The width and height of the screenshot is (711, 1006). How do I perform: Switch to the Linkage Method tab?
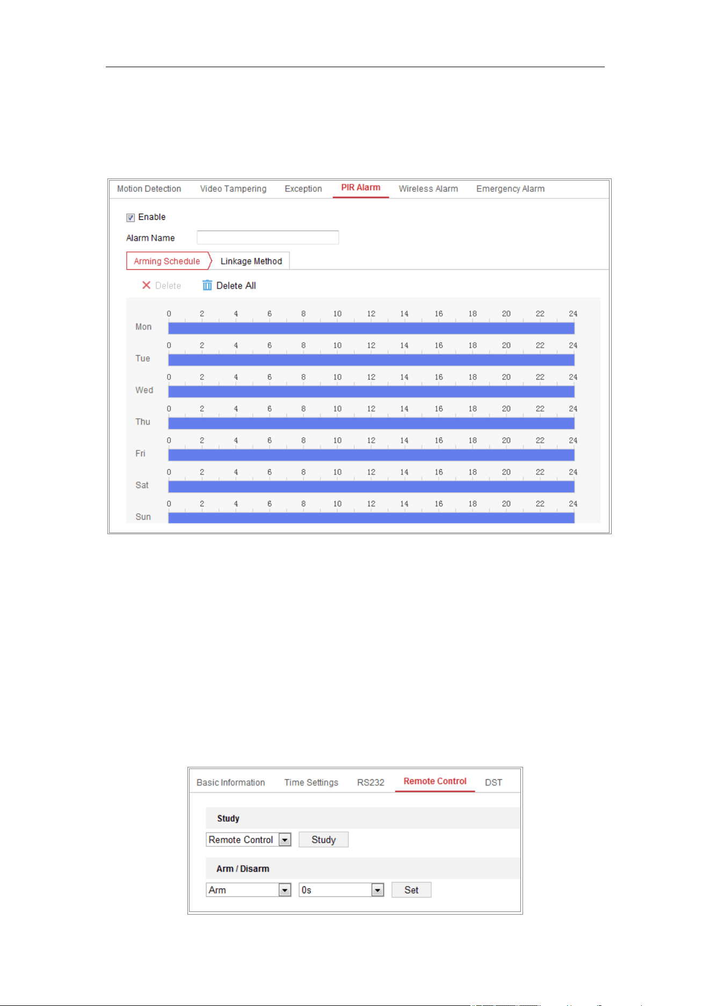[x=251, y=261]
